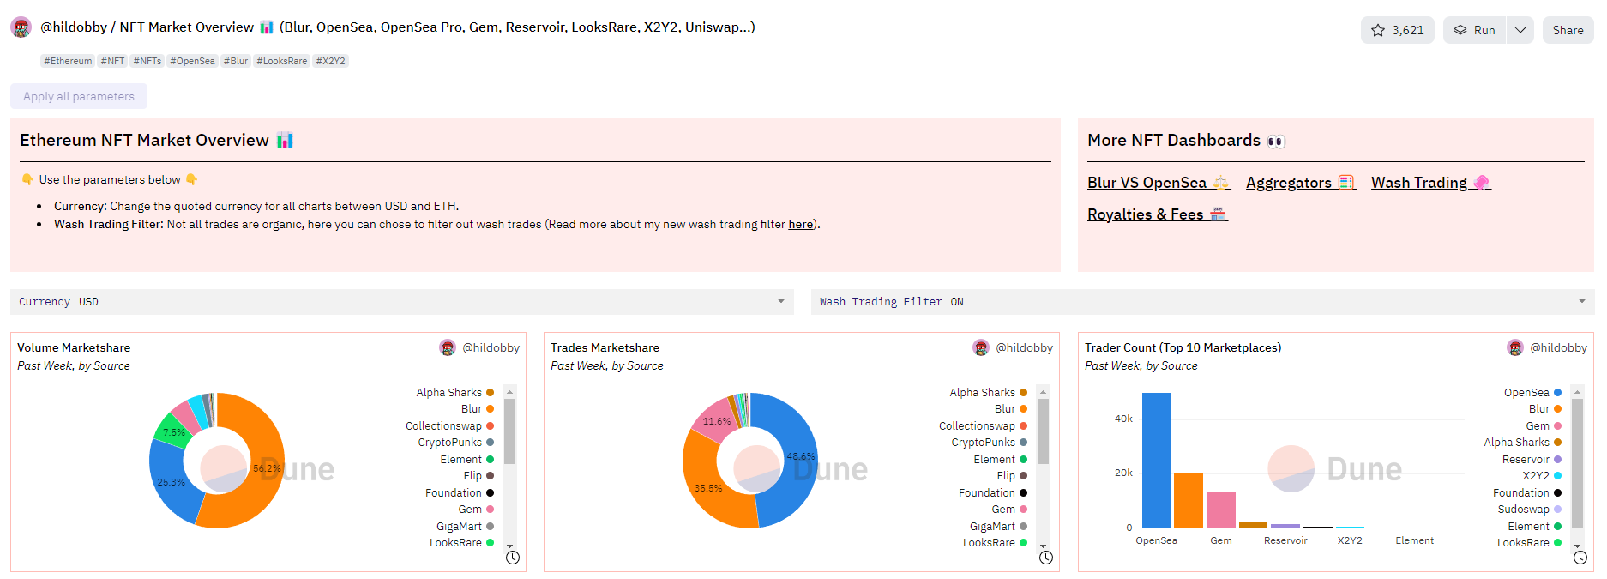Viewport: 1607px width, 579px height.
Task: Click the pink Gem bar in Trader Count
Action: [1220, 510]
